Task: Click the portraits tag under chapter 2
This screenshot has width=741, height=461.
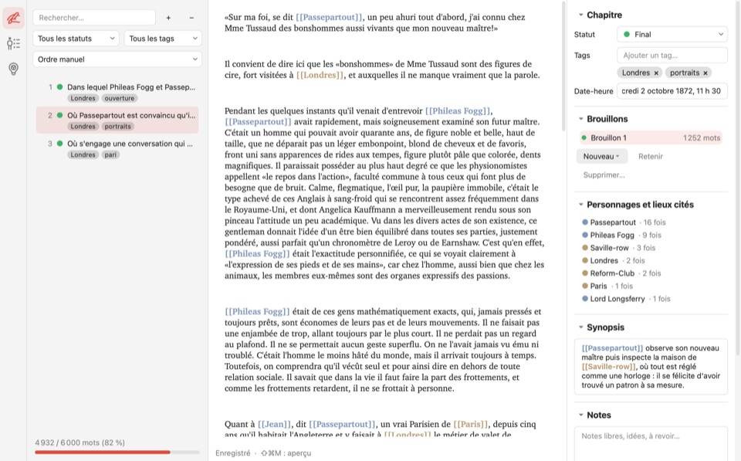Action: click(117, 127)
